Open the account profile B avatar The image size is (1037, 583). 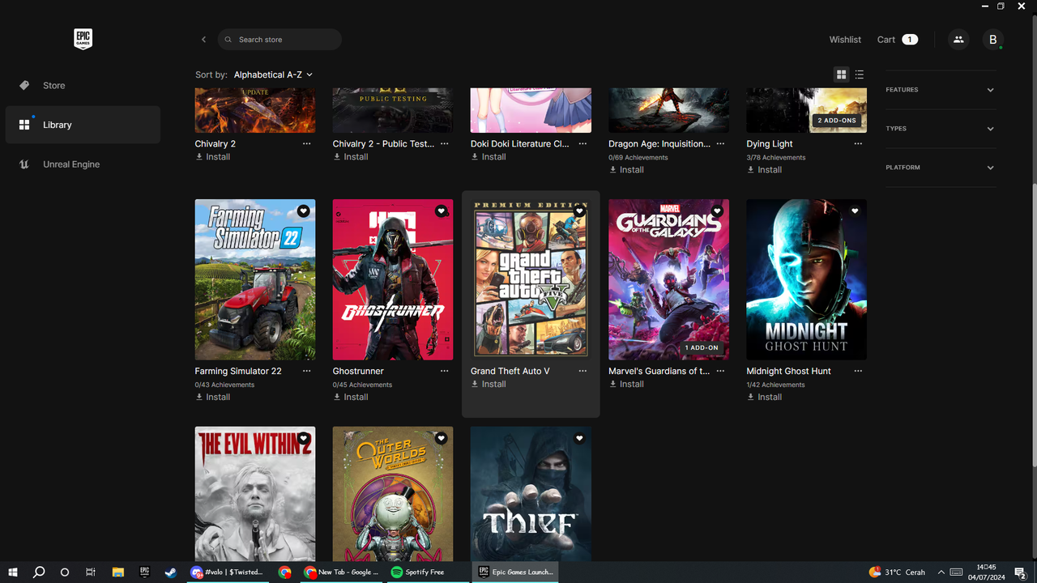[993, 40]
